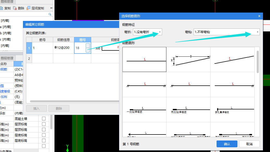The height and width of the screenshot is (152, 270).
Task: Click the 层间复制 inter-layer copy icon
Action: point(28,8)
